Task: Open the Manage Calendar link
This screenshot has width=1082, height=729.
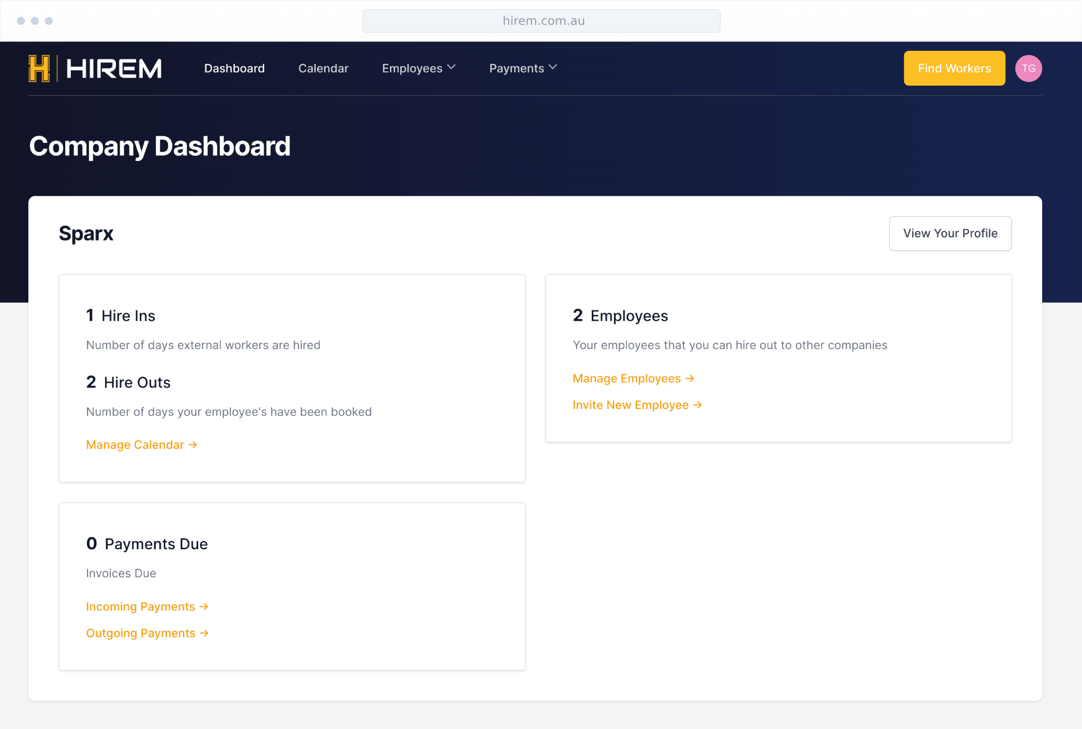Action: coord(135,445)
